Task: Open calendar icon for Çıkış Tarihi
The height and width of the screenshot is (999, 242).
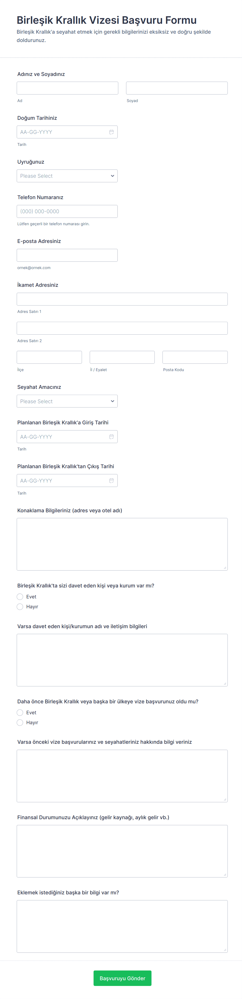Action: [111, 480]
